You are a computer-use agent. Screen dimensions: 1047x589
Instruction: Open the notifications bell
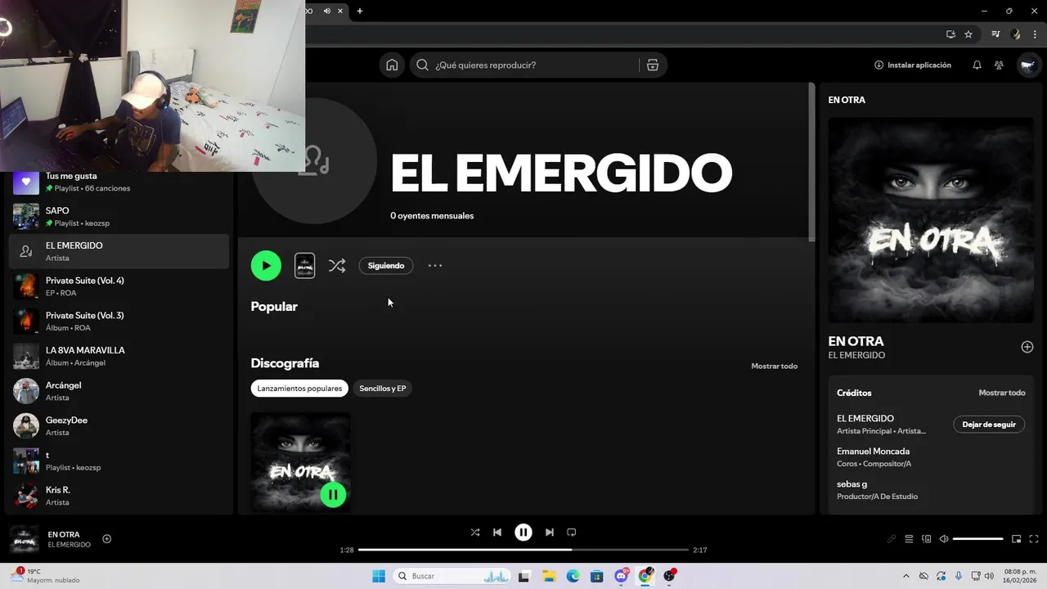click(977, 65)
